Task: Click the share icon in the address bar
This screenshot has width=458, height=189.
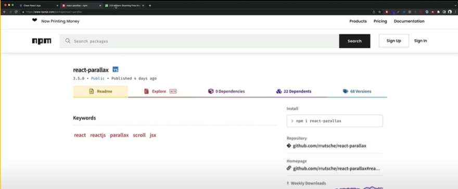Action: pos(374,12)
